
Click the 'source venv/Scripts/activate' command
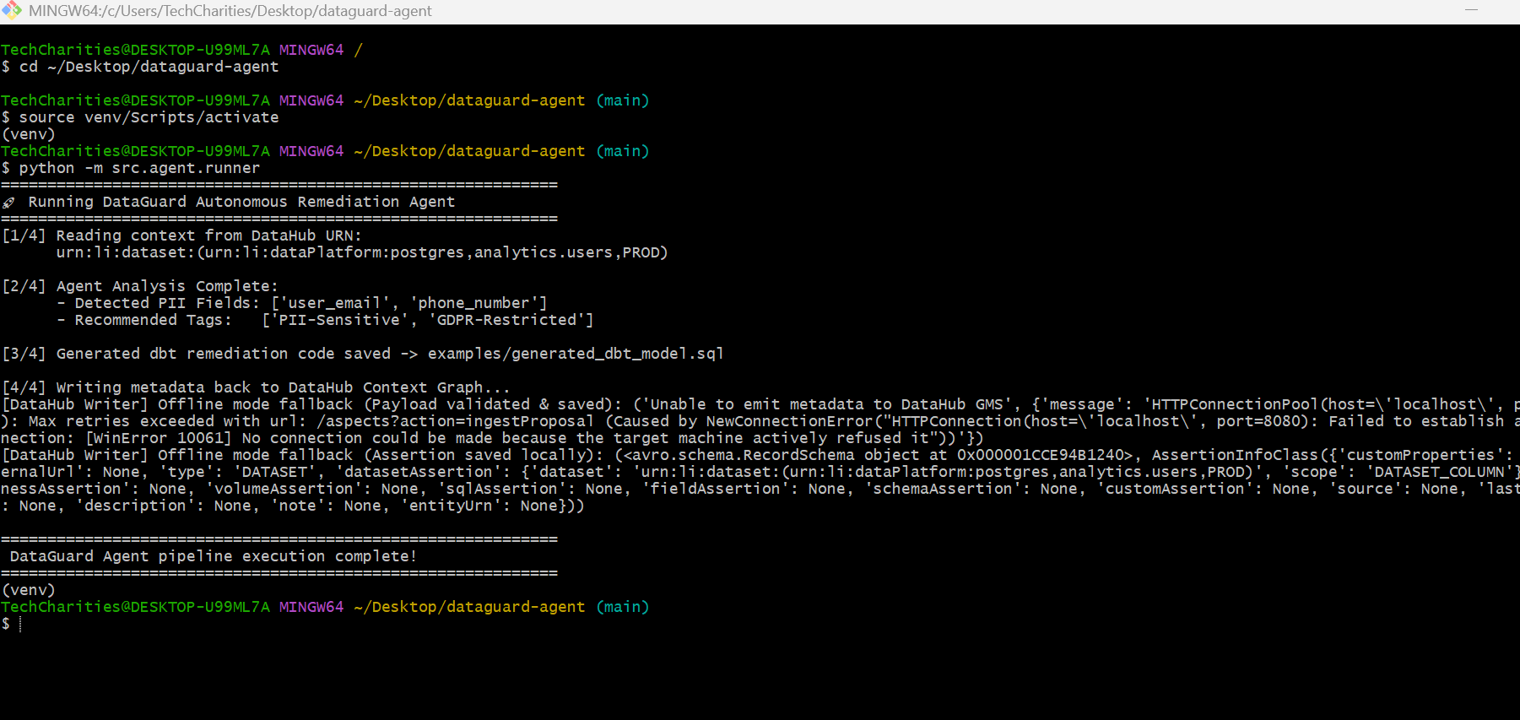click(149, 117)
